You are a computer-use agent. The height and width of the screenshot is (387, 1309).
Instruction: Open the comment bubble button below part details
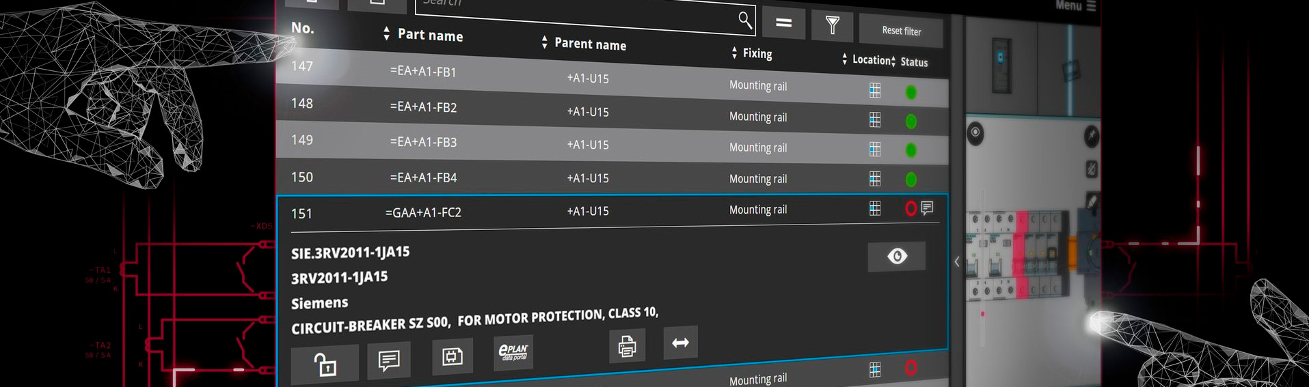pyautogui.click(x=388, y=360)
